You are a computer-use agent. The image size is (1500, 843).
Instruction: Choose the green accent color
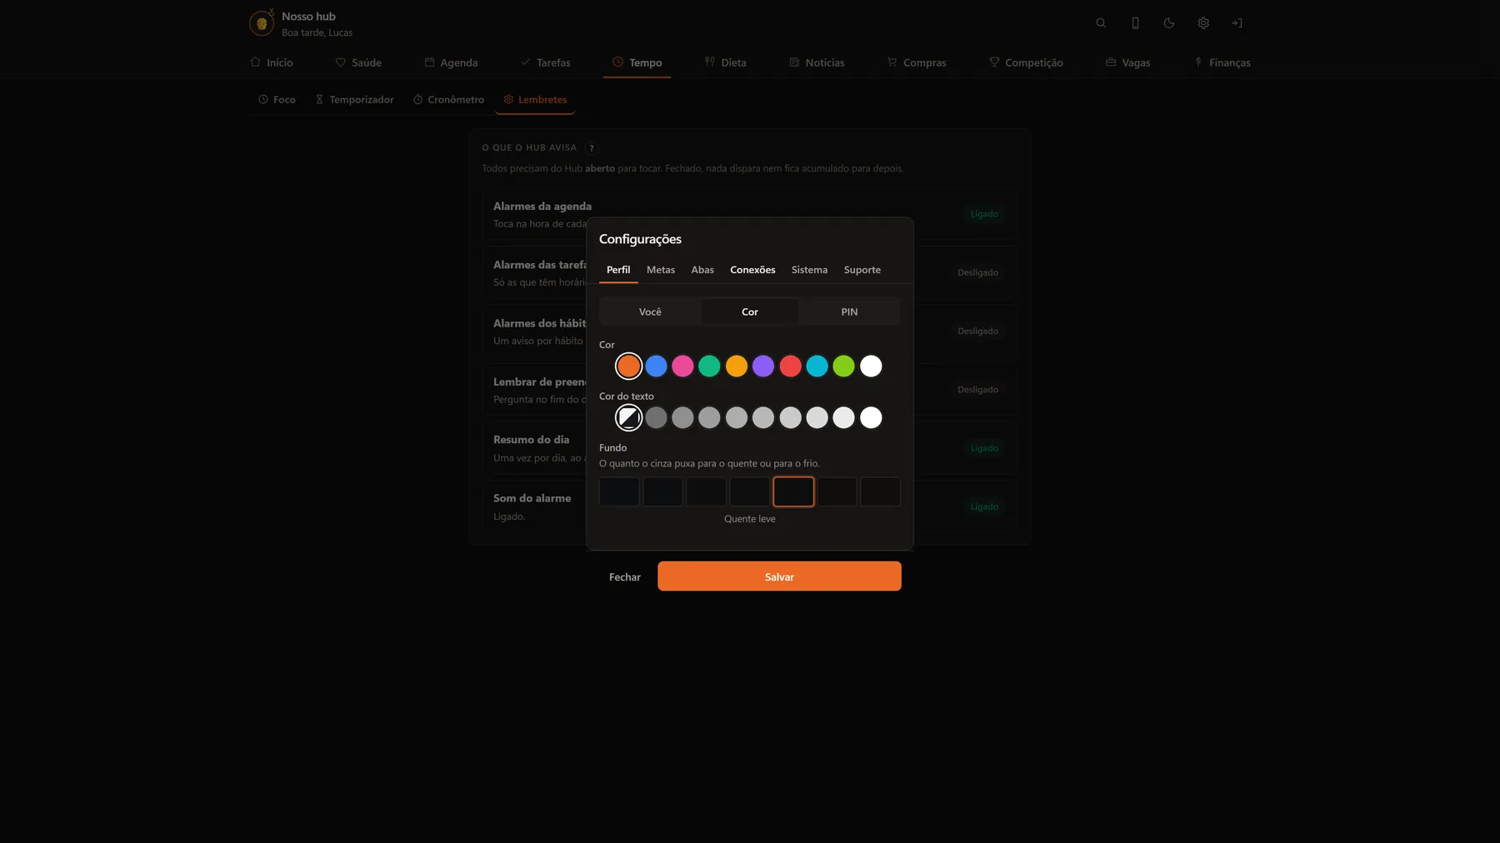pyautogui.click(x=709, y=366)
